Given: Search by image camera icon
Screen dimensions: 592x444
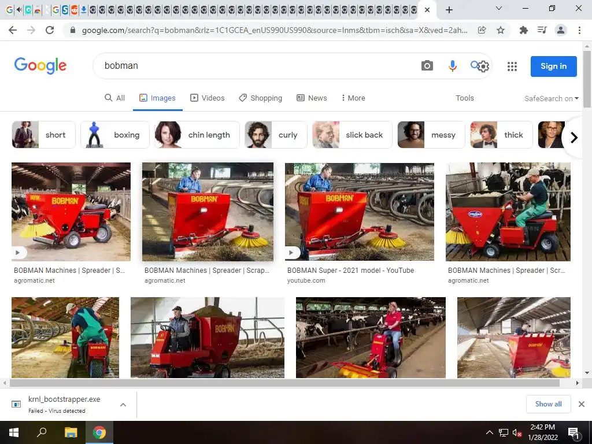Looking at the screenshot, I should [427, 66].
